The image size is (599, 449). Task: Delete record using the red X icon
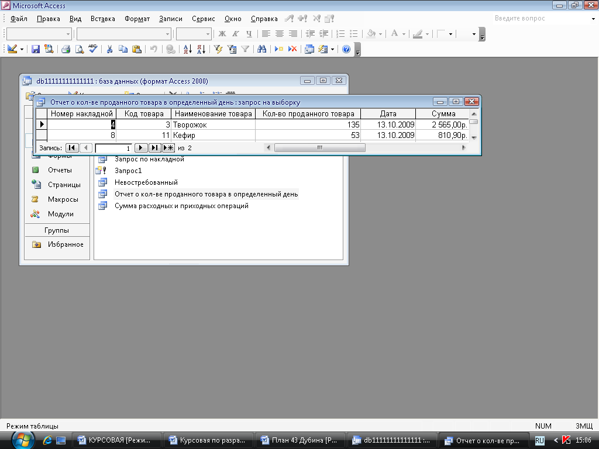[x=292, y=49]
